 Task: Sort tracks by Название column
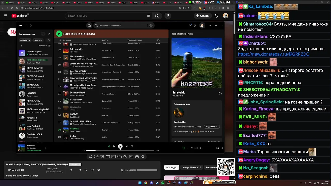67,40
